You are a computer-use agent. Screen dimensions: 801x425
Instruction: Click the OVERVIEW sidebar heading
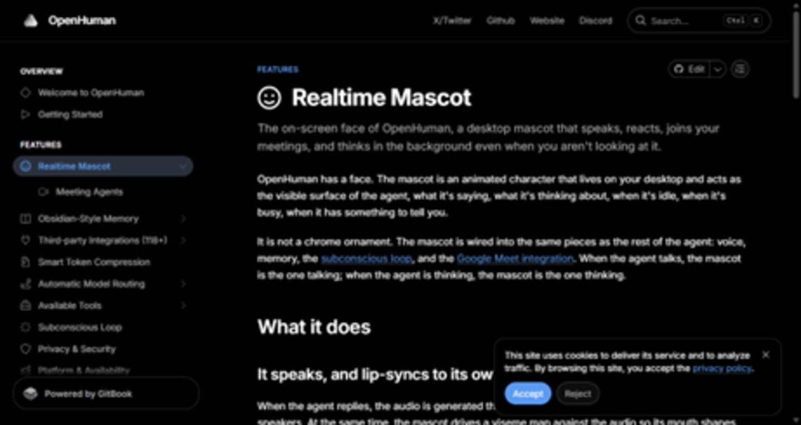[x=42, y=71]
